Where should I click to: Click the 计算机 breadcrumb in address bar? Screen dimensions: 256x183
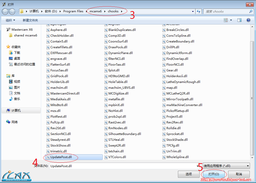coord(34,11)
